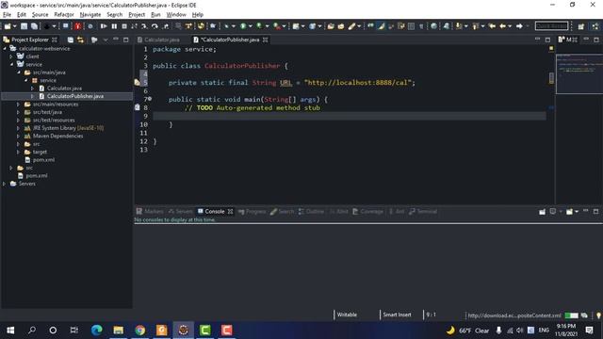Click the green Run toolbar icon
603x339 pixels.
click(x=243, y=26)
